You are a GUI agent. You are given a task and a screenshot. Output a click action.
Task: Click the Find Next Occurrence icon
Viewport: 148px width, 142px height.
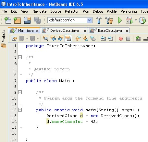(61, 38)
